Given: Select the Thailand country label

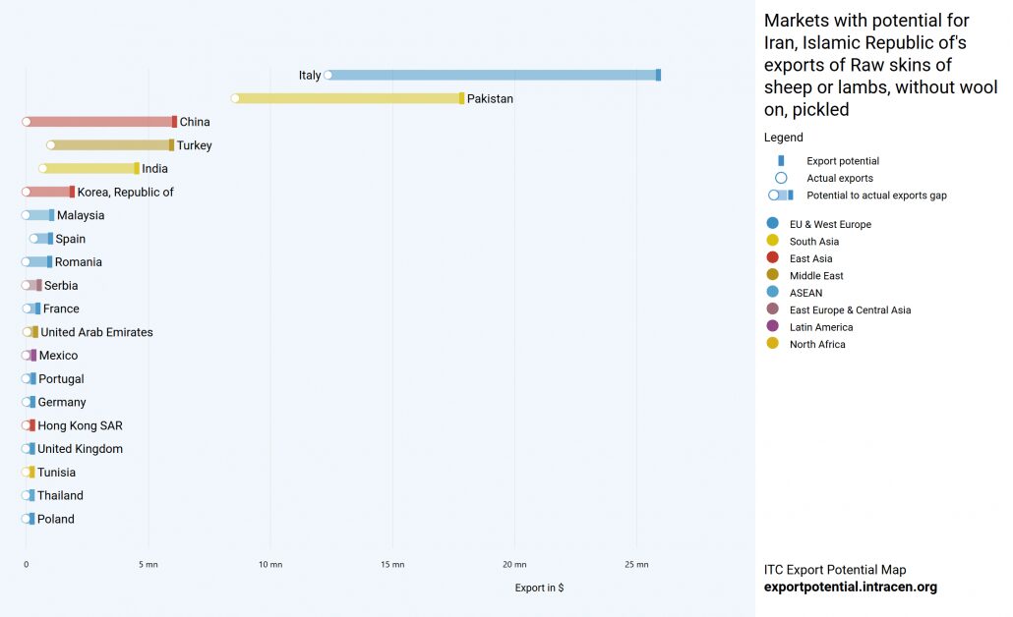Looking at the screenshot, I should (60, 495).
